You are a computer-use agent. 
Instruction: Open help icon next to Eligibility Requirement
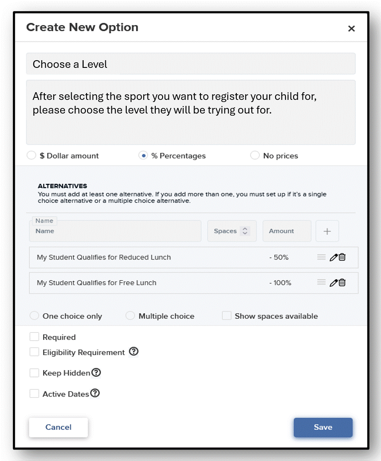point(134,351)
